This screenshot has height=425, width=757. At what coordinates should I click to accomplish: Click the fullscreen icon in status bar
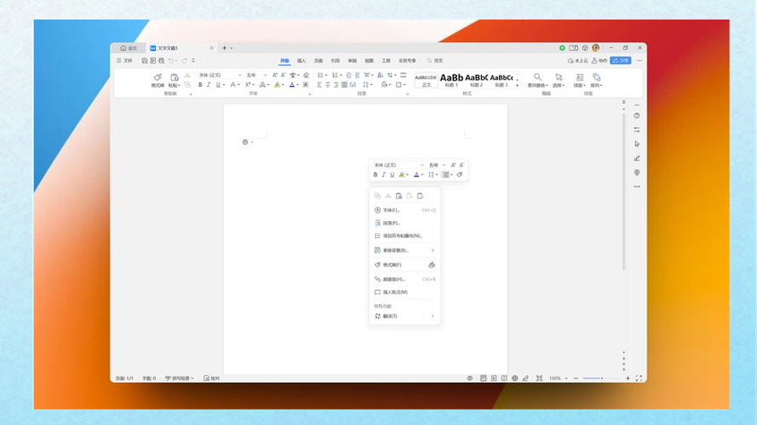639,378
